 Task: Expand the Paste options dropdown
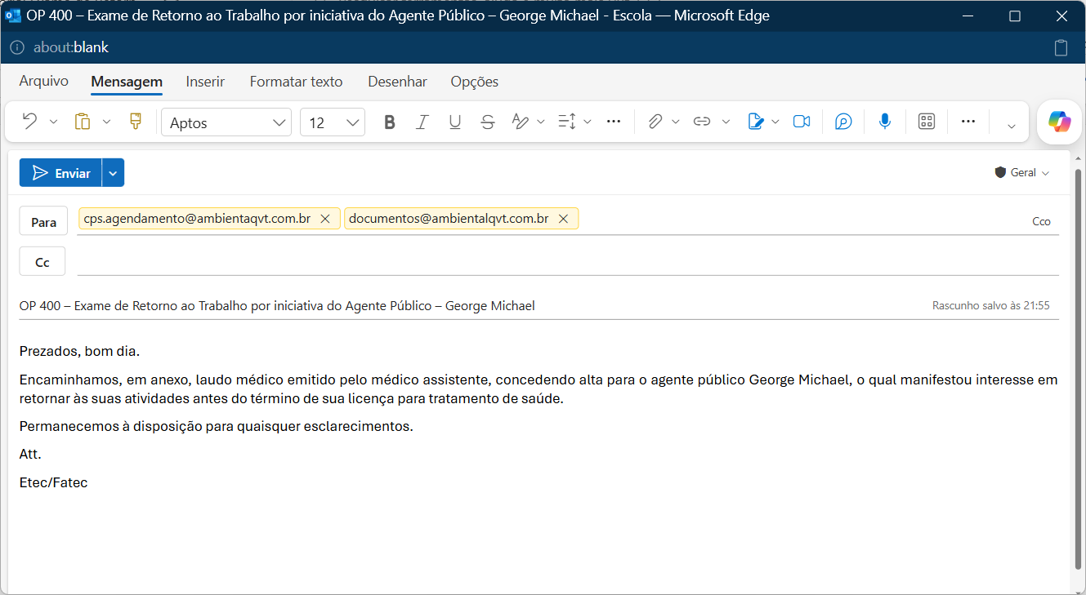[x=106, y=122]
